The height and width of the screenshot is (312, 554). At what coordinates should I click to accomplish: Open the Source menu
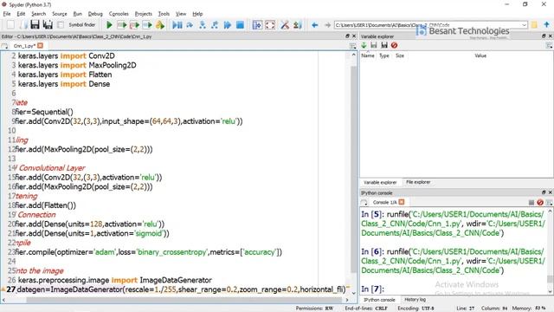(x=60, y=14)
